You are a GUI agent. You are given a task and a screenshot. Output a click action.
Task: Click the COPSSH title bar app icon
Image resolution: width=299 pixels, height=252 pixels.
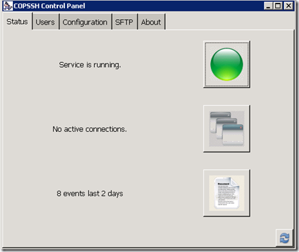8,5
